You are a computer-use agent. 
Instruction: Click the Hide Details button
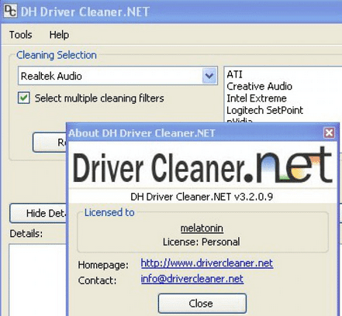tap(38, 213)
